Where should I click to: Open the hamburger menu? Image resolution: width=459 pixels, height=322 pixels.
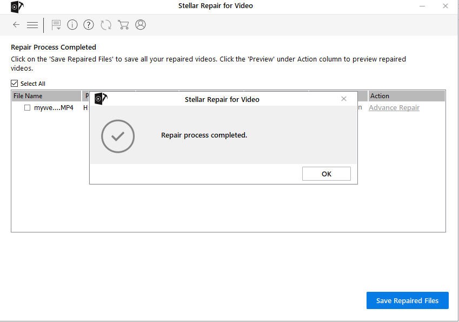(x=32, y=25)
